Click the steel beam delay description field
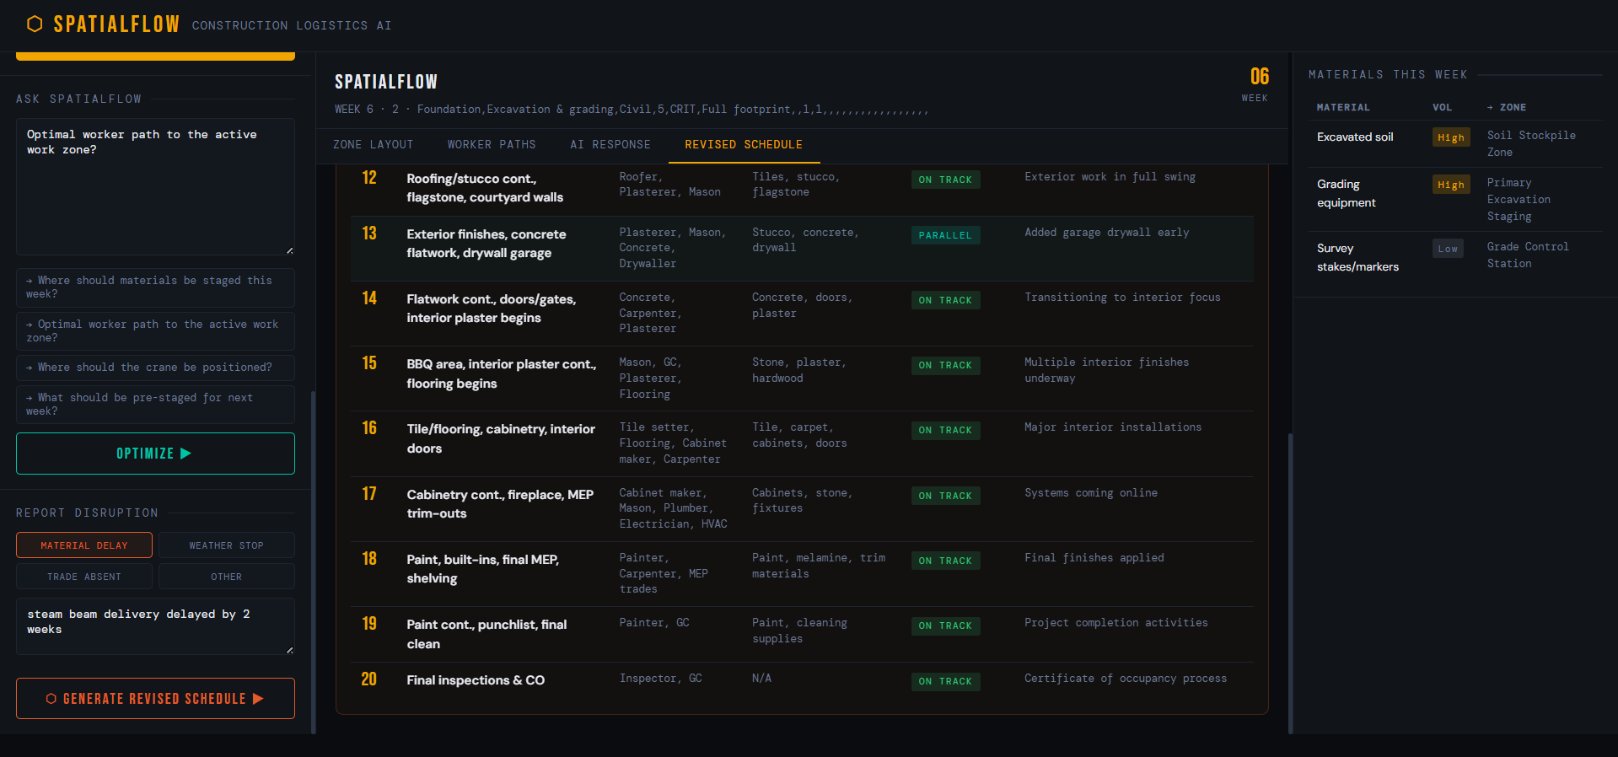The width and height of the screenshot is (1618, 757). [155, 626]
